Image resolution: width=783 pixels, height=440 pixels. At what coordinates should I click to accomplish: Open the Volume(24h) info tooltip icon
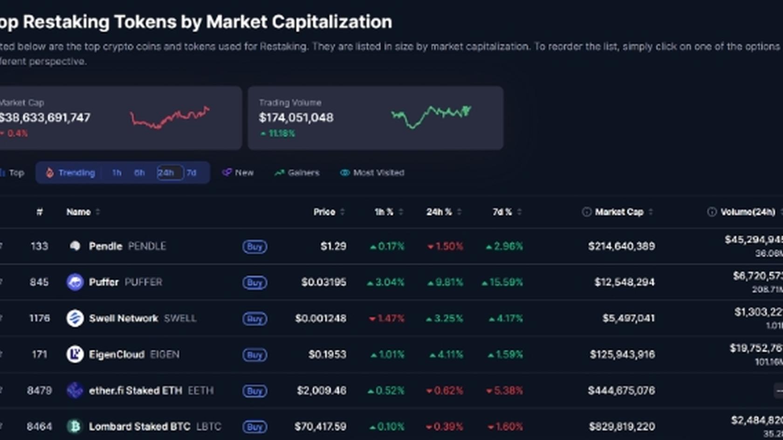(x=712, y=212)
